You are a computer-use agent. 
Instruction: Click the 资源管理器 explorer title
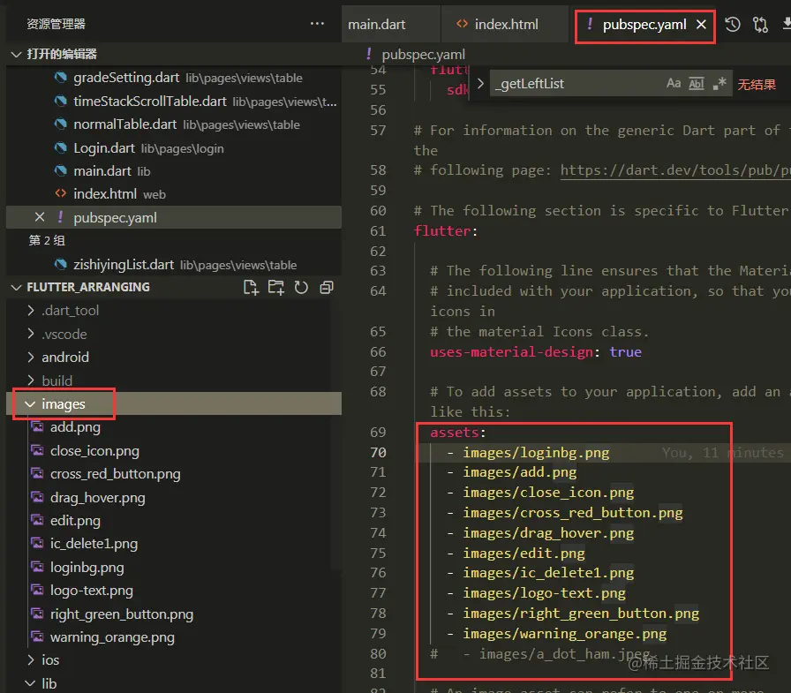click(56, 24)
